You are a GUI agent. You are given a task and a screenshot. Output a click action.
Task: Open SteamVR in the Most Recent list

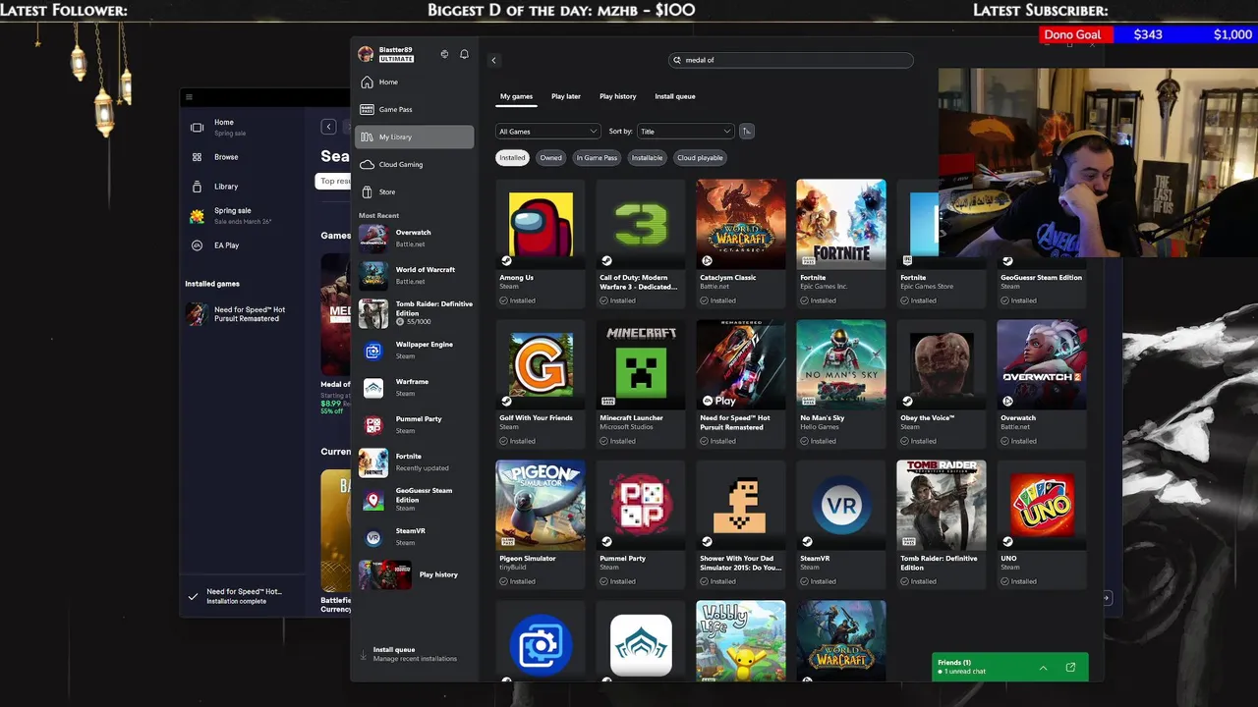click(416, 537)
